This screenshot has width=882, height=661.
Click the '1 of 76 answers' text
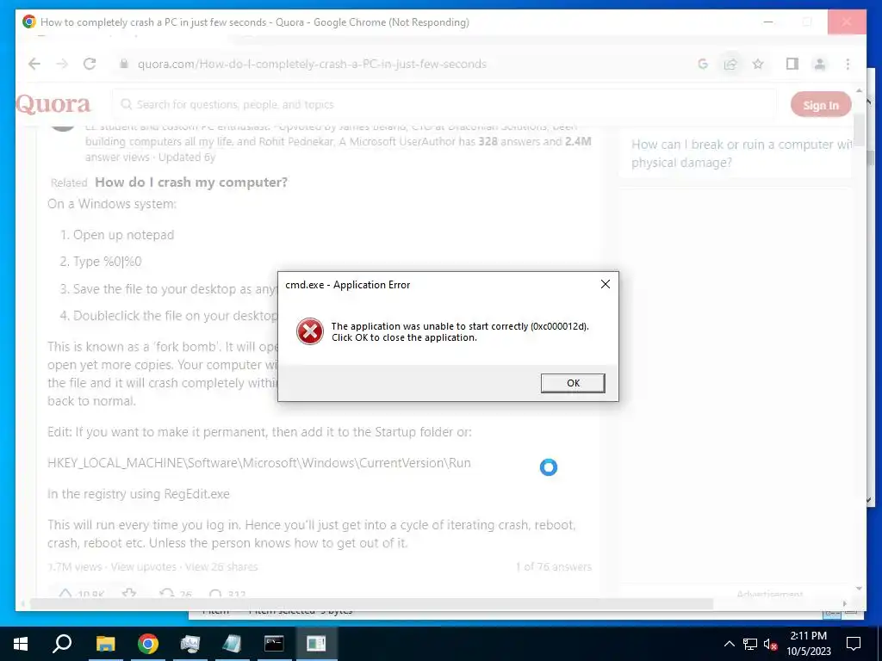[554, 566]
